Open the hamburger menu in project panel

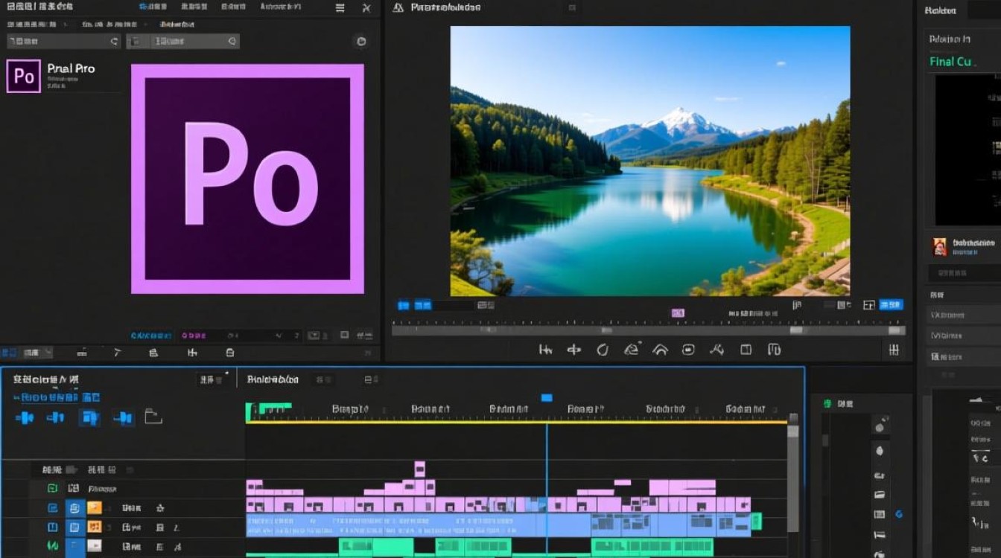340,8
